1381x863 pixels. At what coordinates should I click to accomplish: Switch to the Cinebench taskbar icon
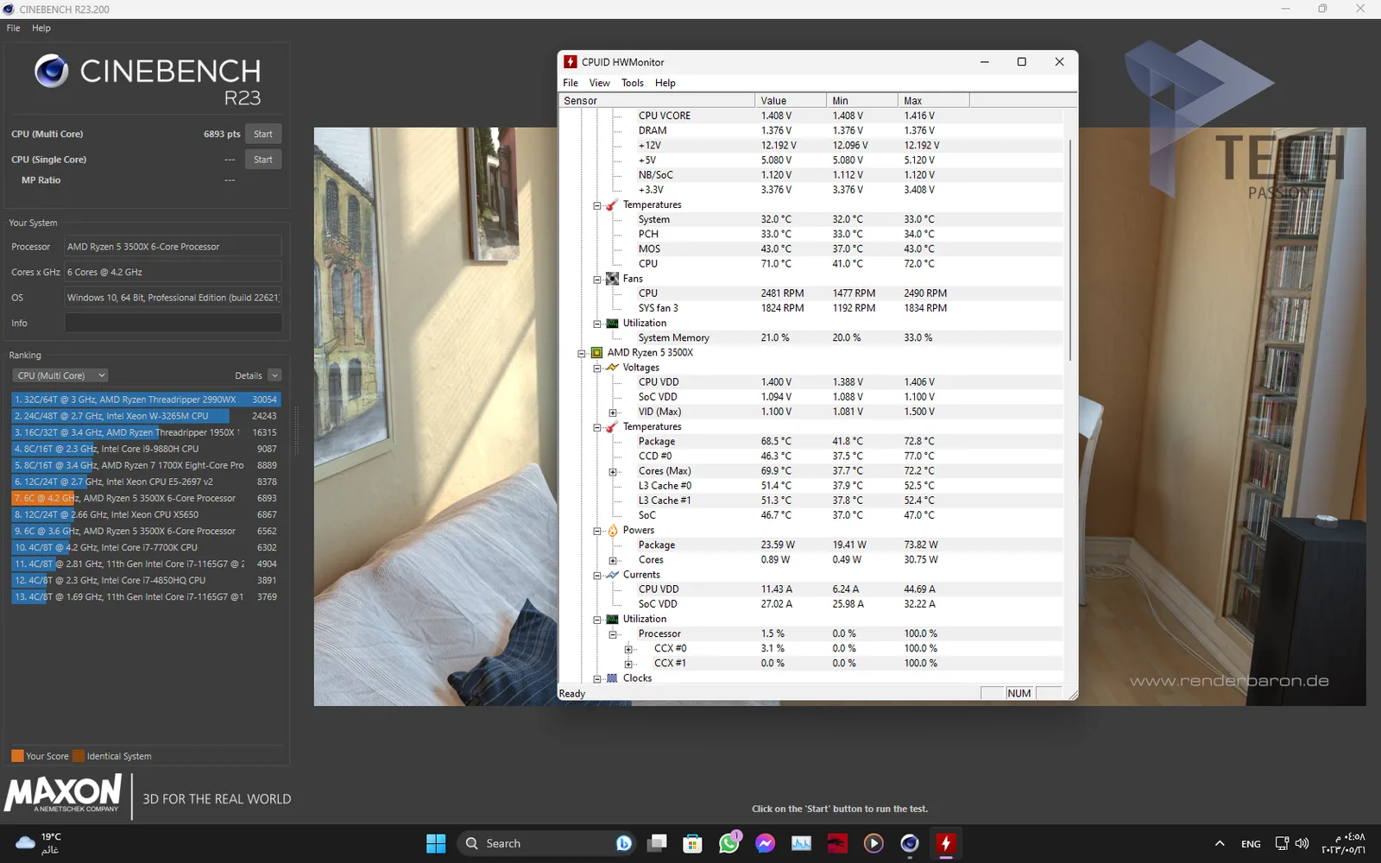point(910,843)
